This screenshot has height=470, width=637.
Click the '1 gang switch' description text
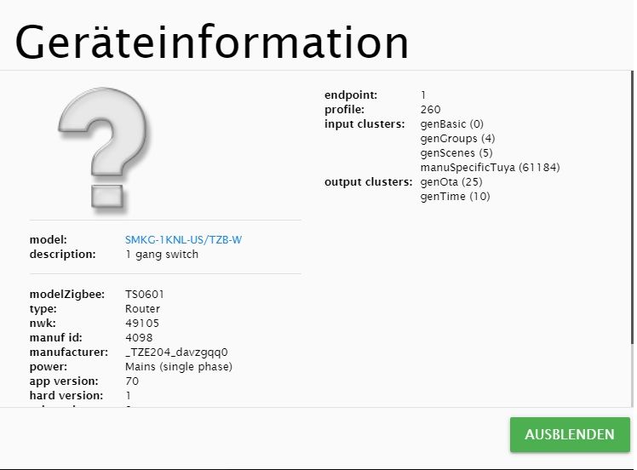(162, 255)
